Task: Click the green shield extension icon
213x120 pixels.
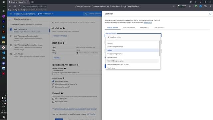Action: 196,6
